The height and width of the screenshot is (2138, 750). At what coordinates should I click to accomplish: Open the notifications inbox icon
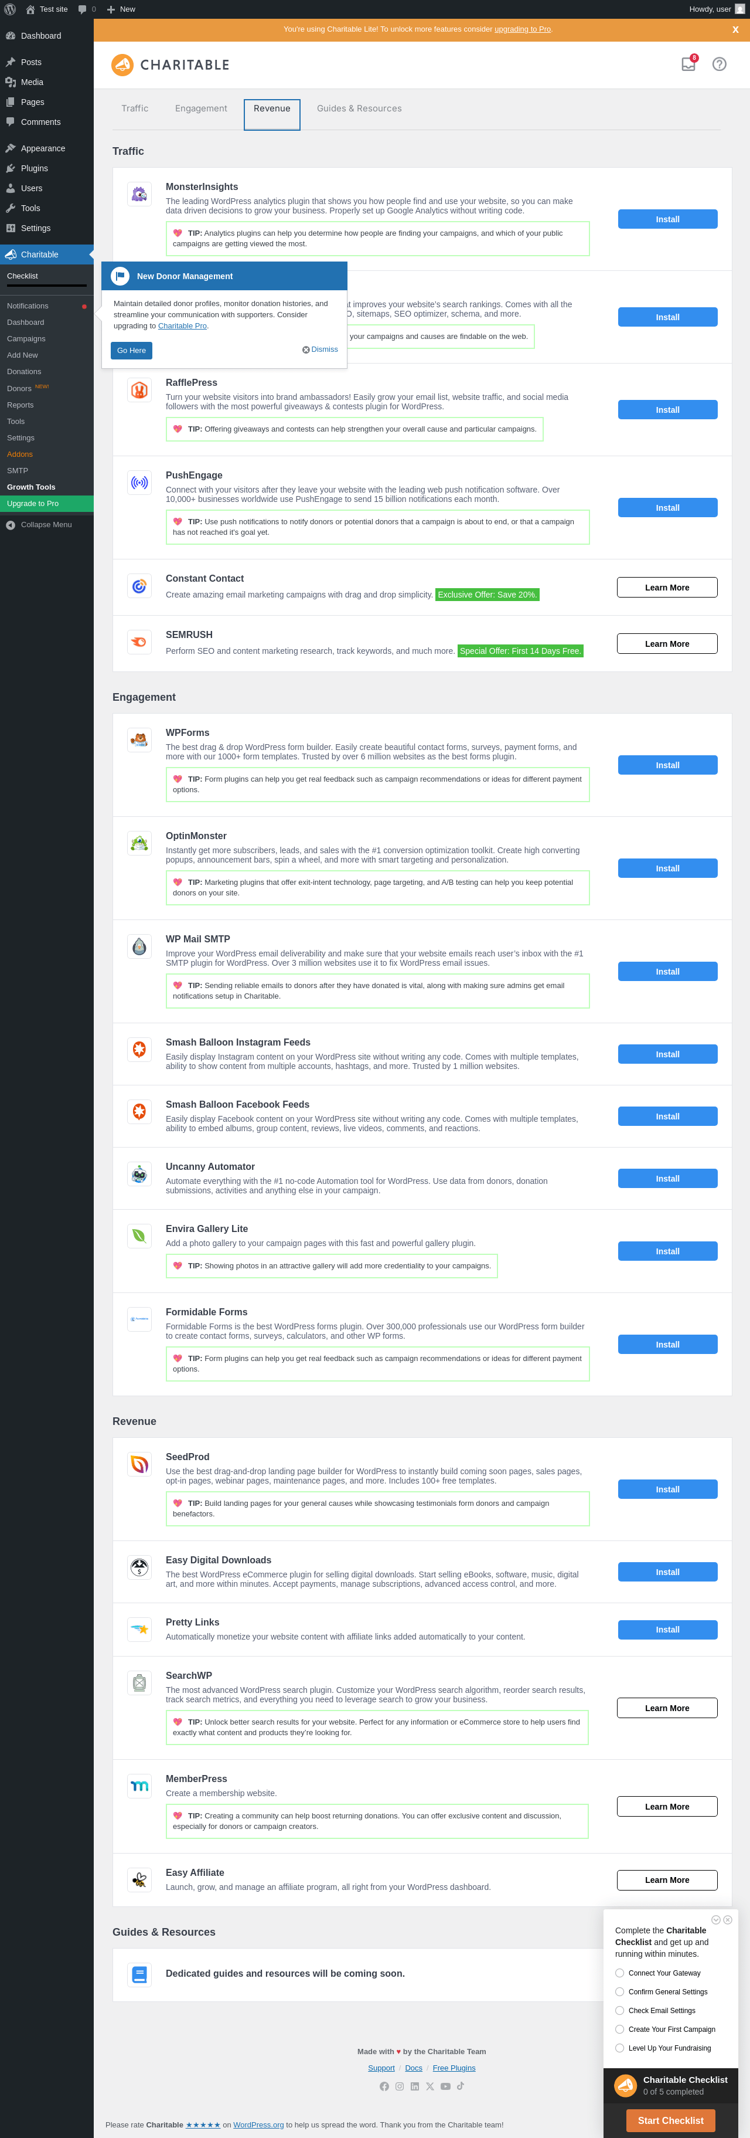(688, 64)
